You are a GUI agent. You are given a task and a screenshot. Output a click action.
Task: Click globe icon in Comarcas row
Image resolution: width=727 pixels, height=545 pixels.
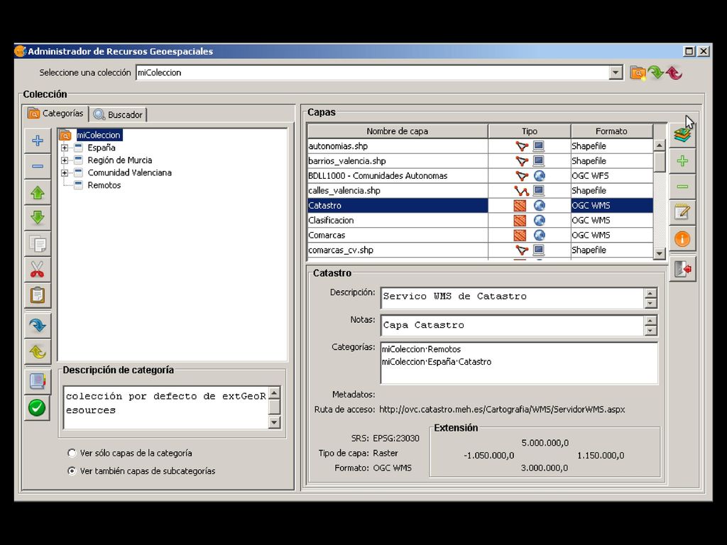(x=540, y=235)
